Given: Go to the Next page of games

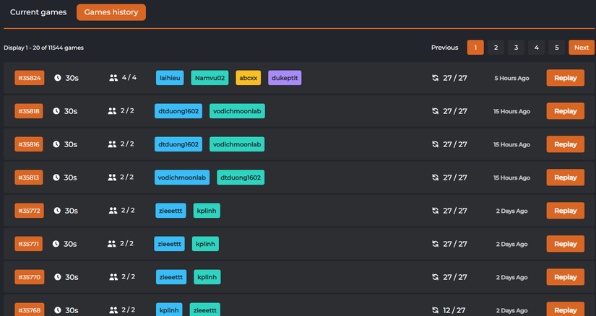Looking at the screenshot, I should [x=581, y=48].
